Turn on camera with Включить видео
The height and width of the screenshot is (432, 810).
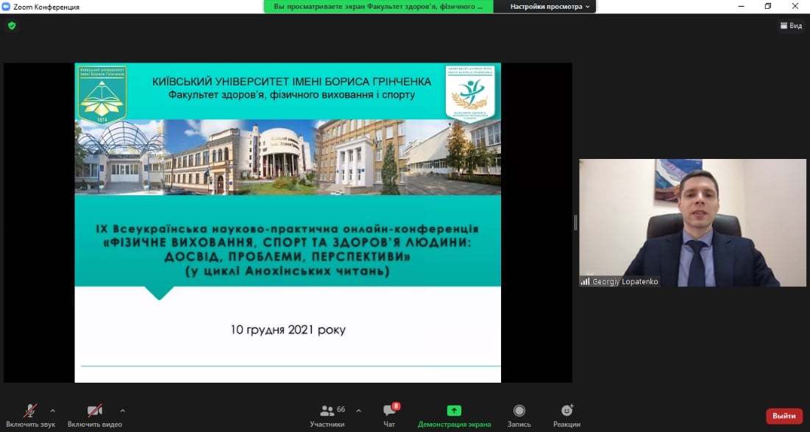click(94, 414)
